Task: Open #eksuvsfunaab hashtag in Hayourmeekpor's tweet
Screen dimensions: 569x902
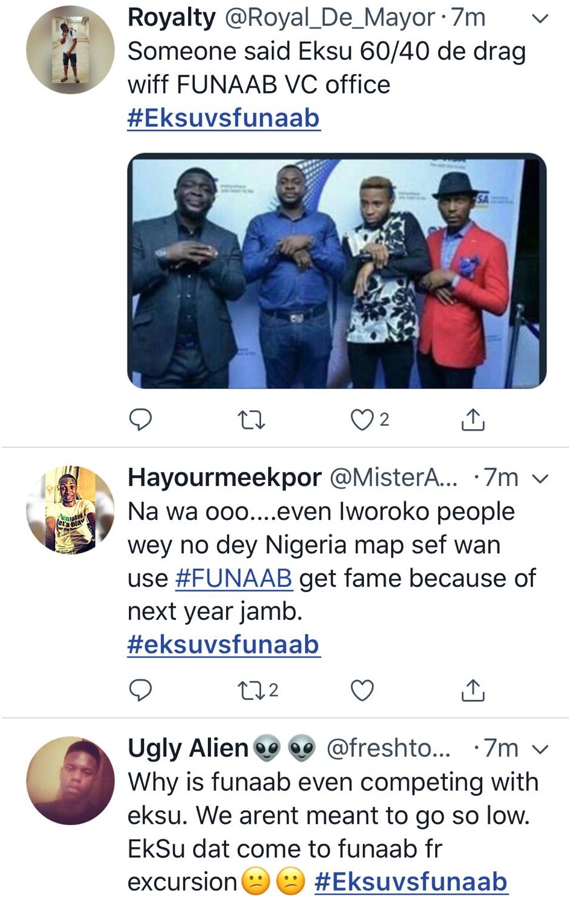Action: pyautogui.click(x=223, y=645)
